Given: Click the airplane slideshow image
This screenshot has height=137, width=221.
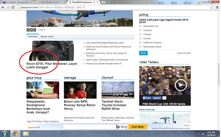Looking at the screenshot, I should (80, 19).
